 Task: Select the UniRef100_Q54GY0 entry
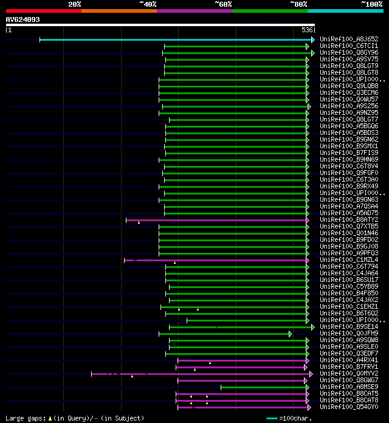click(x=349, y=407)
